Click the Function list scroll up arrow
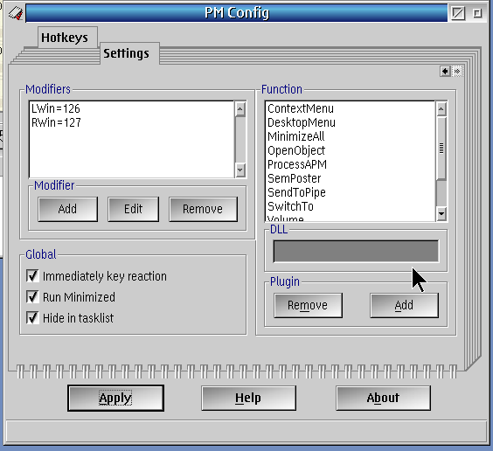Viewport: 493px width, 451px height. tap(441, 109)
